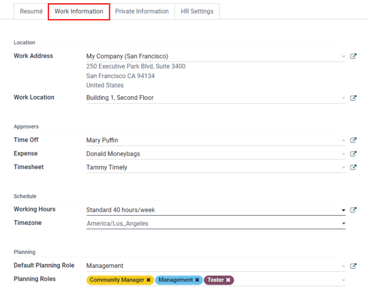367x290 pixels.
Task: Open Donald Moneybags via the external link icon
Action: 353,153
